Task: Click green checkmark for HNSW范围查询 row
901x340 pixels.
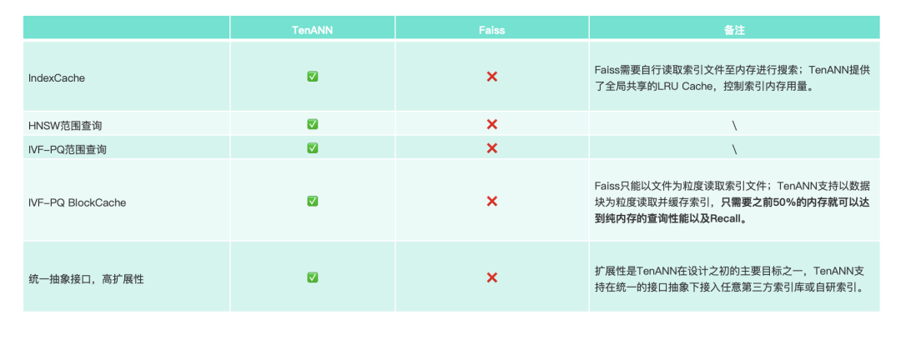Action: tap(312, 124)
